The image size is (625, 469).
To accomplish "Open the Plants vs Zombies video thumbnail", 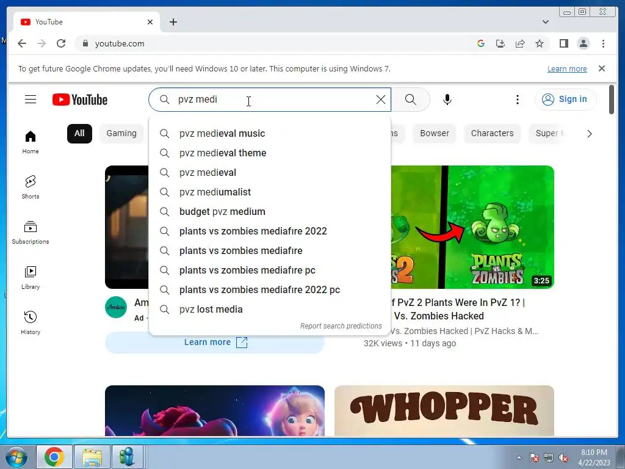I will [x=472, y=227].
